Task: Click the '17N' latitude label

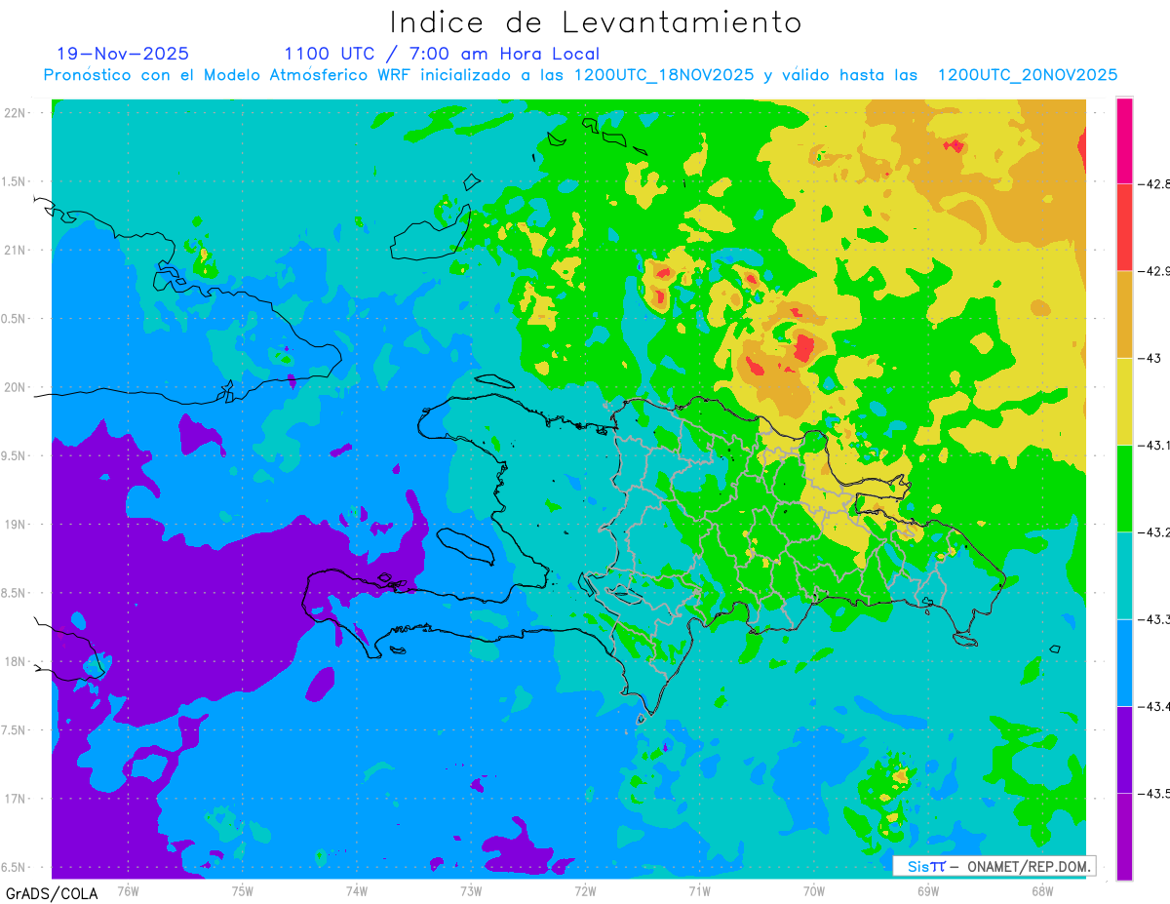Action: (16, 799)
